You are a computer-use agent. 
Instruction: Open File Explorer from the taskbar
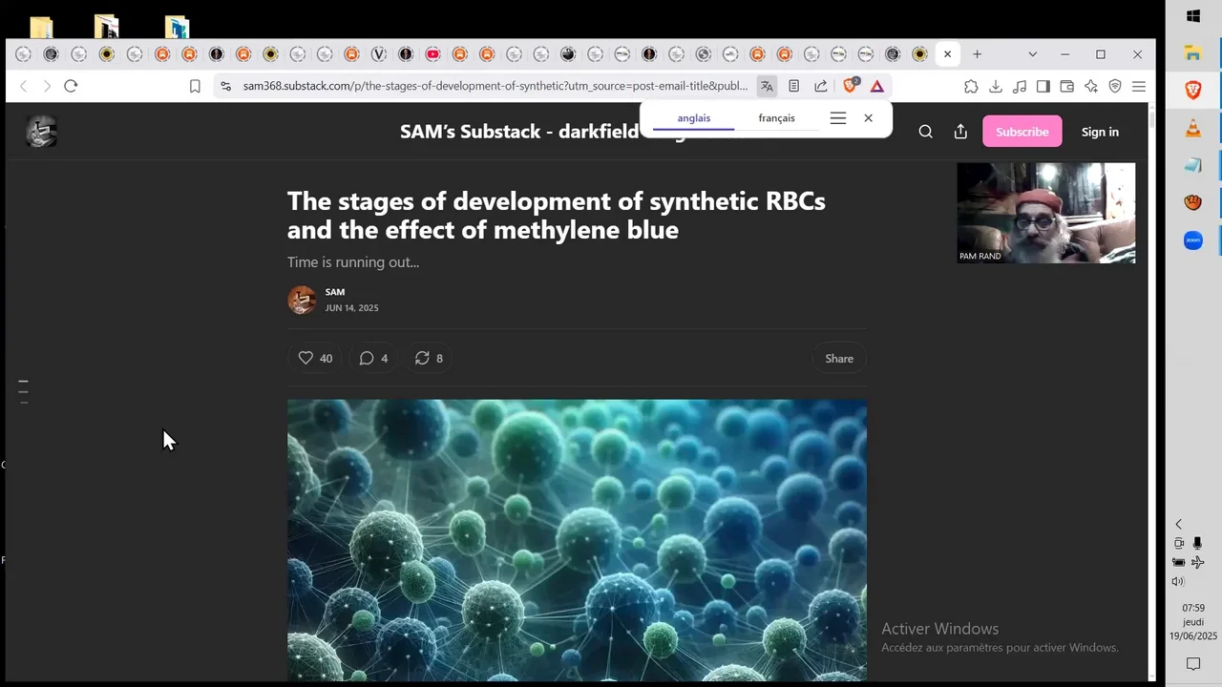click(x=1193, y=52)
